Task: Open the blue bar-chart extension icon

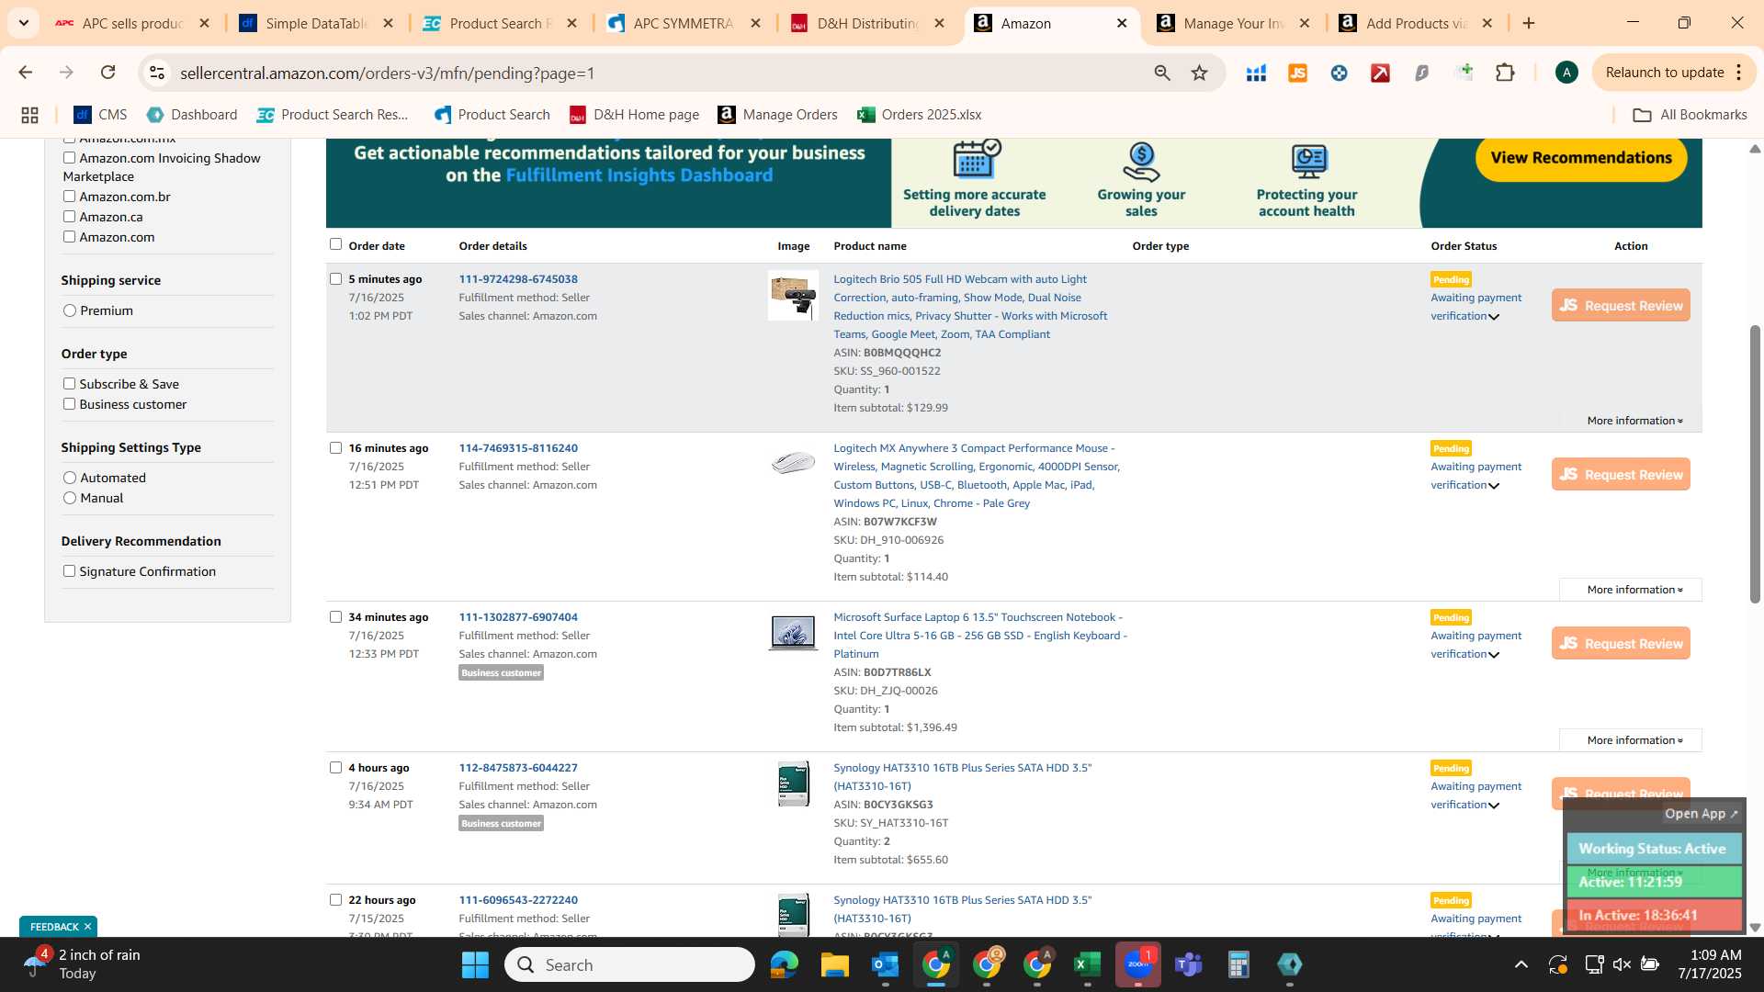Action: 1256,73
